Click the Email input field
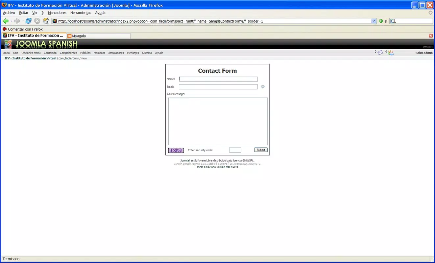 [x=218, y=87]
